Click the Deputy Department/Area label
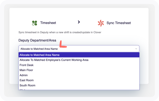The height and width of the screenshot is (101, 159). point(37,40)
